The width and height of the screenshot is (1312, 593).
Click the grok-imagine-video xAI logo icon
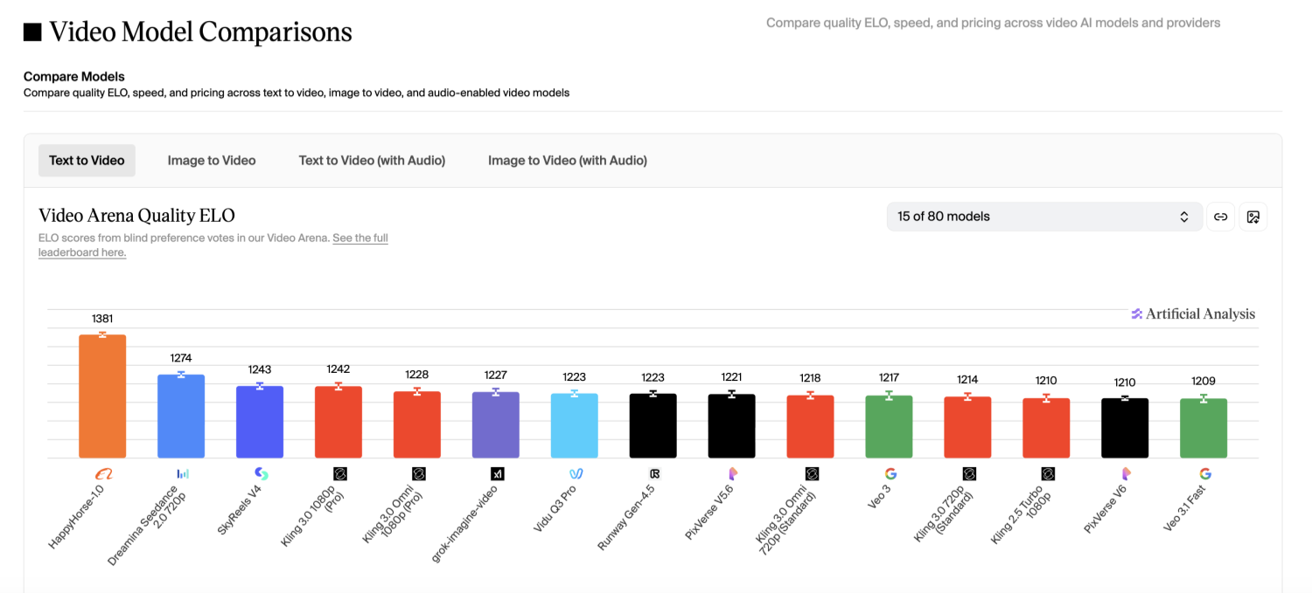497,473
